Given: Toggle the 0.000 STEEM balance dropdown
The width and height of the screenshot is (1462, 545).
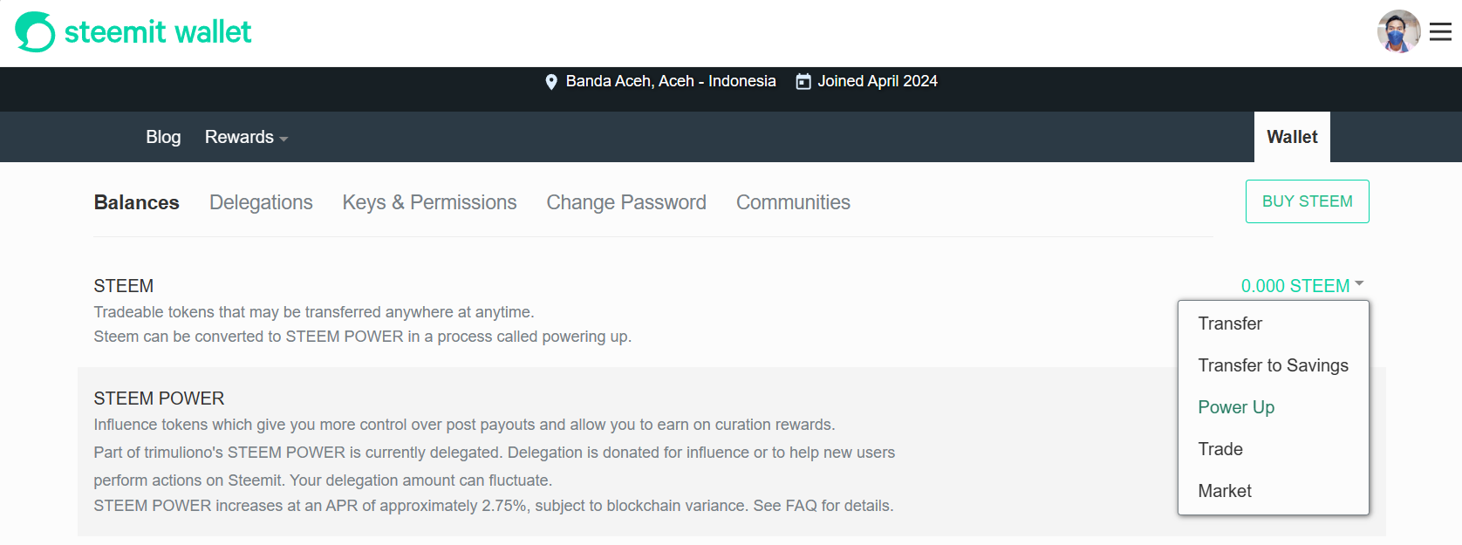Looking at the screenshot, I should point(1301,286).
